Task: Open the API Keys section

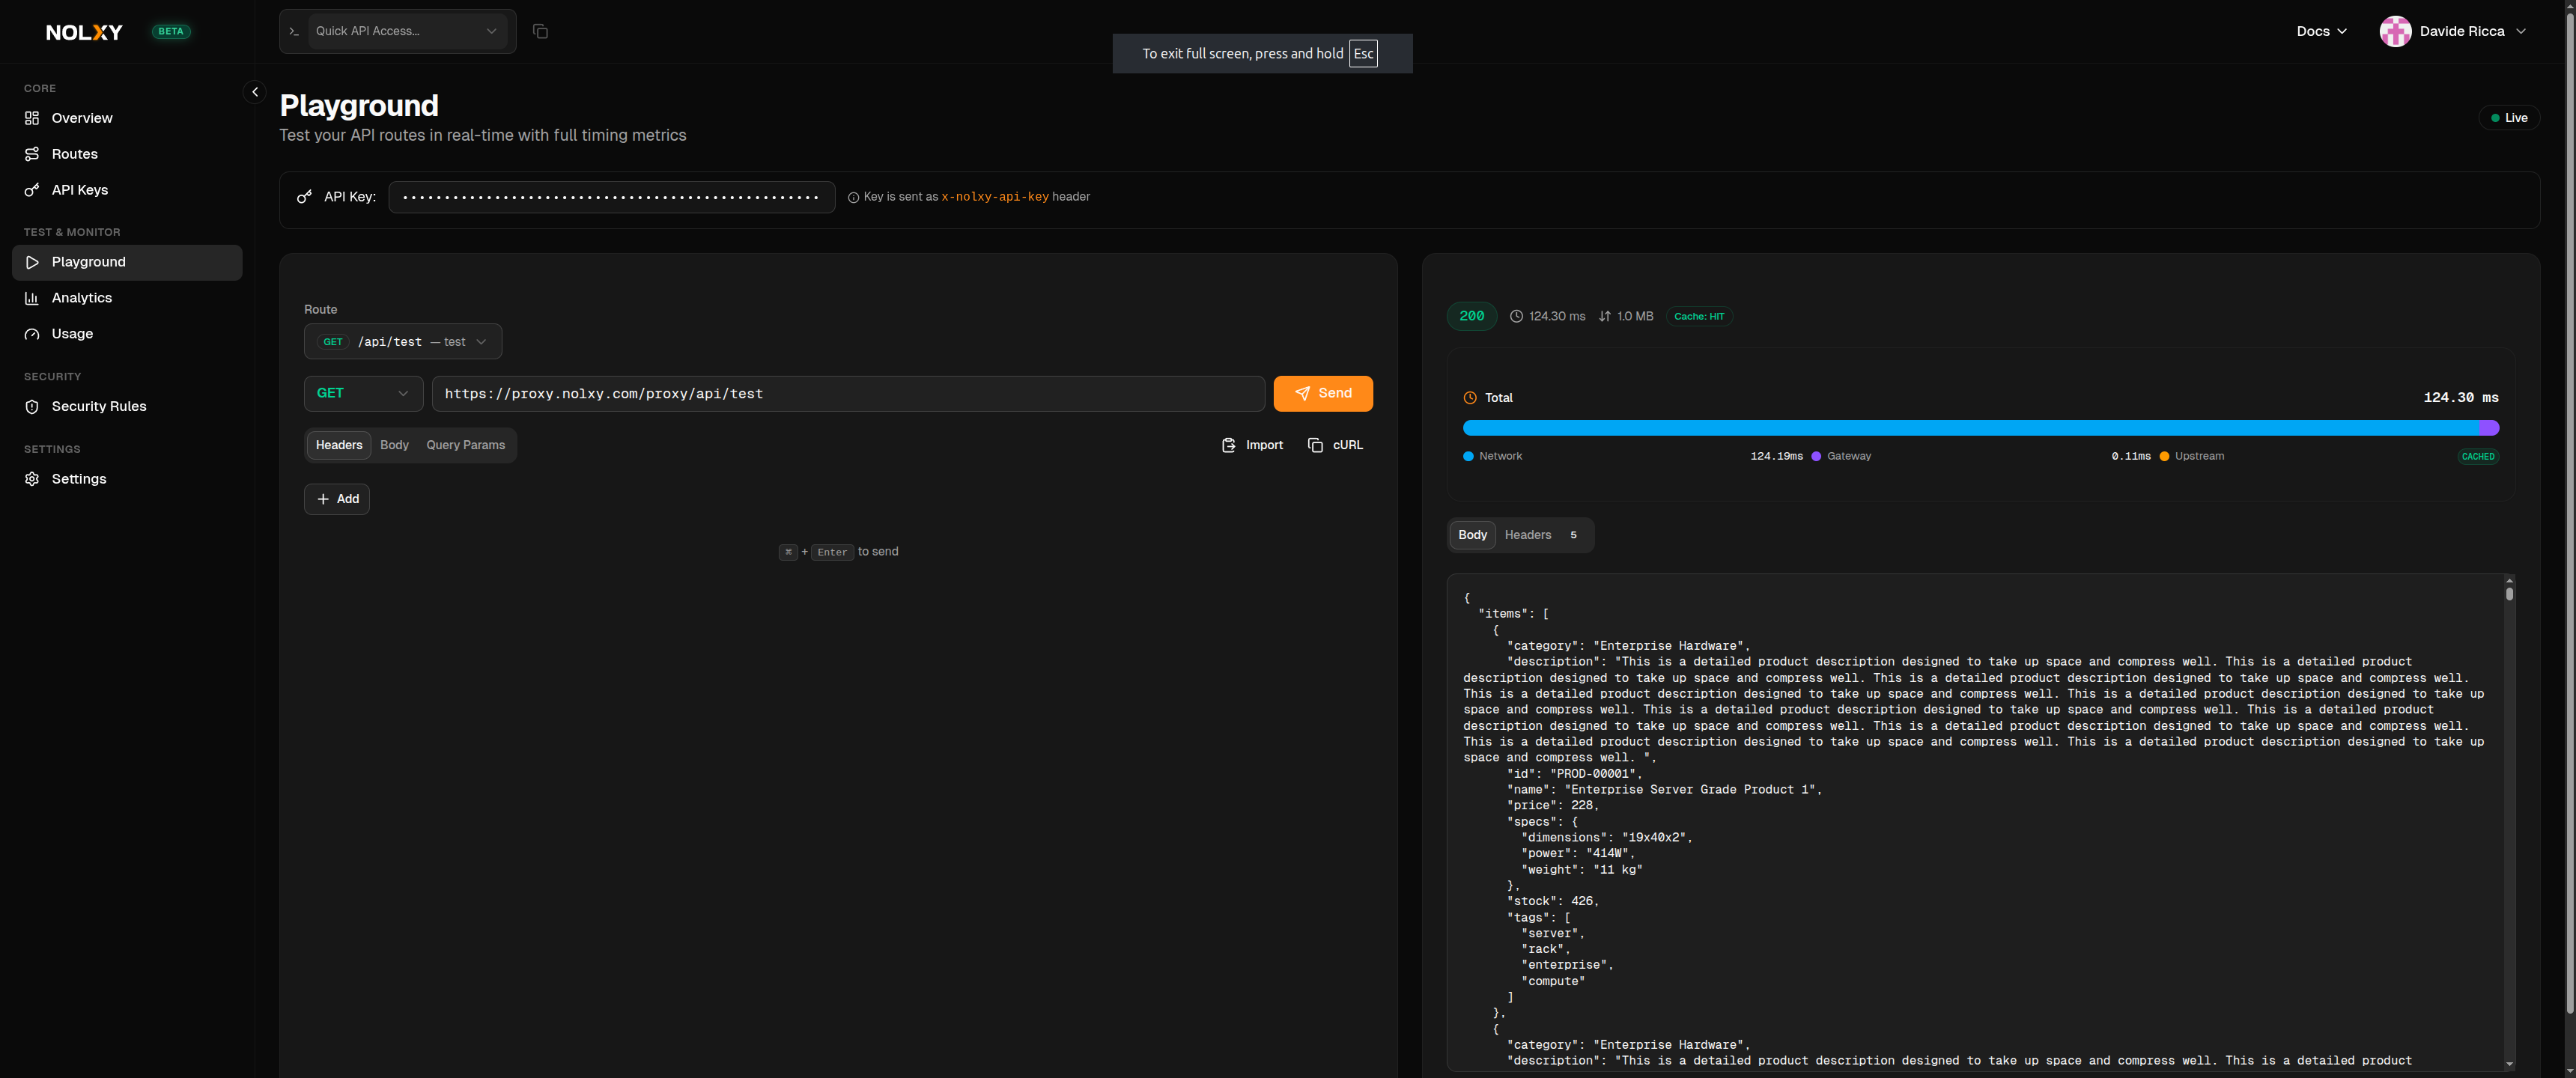Action: click(80, 189)
